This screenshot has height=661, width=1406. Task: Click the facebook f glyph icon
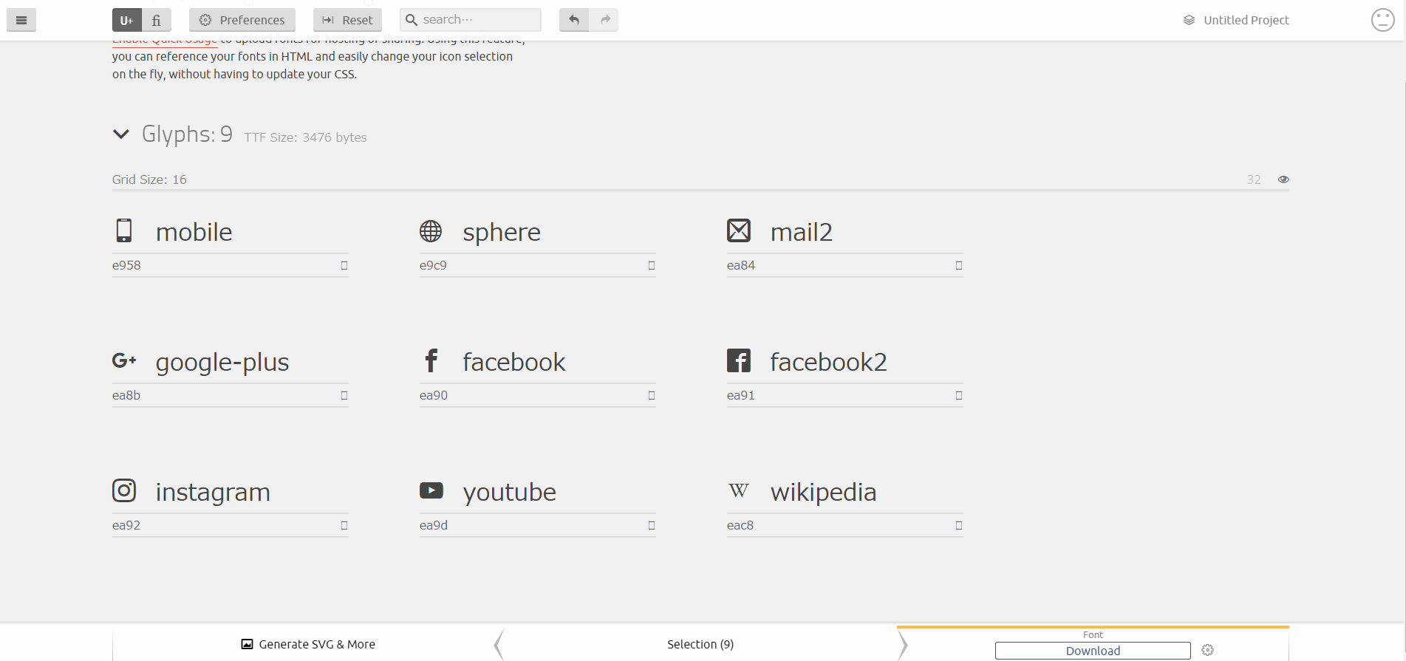point(431,360)
